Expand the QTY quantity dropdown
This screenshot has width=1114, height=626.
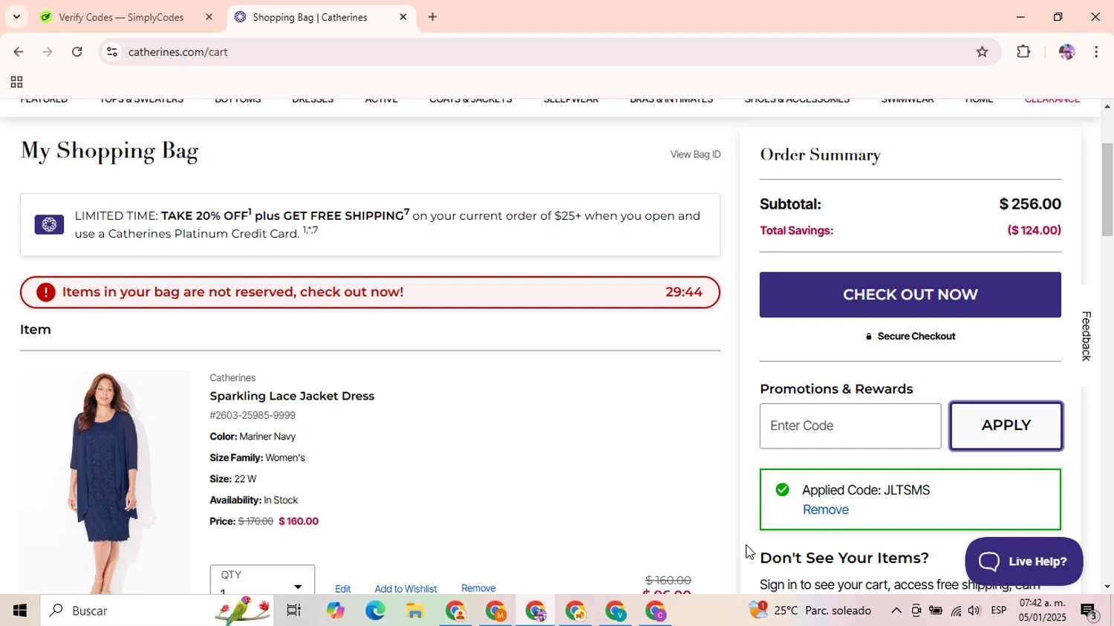262,580
